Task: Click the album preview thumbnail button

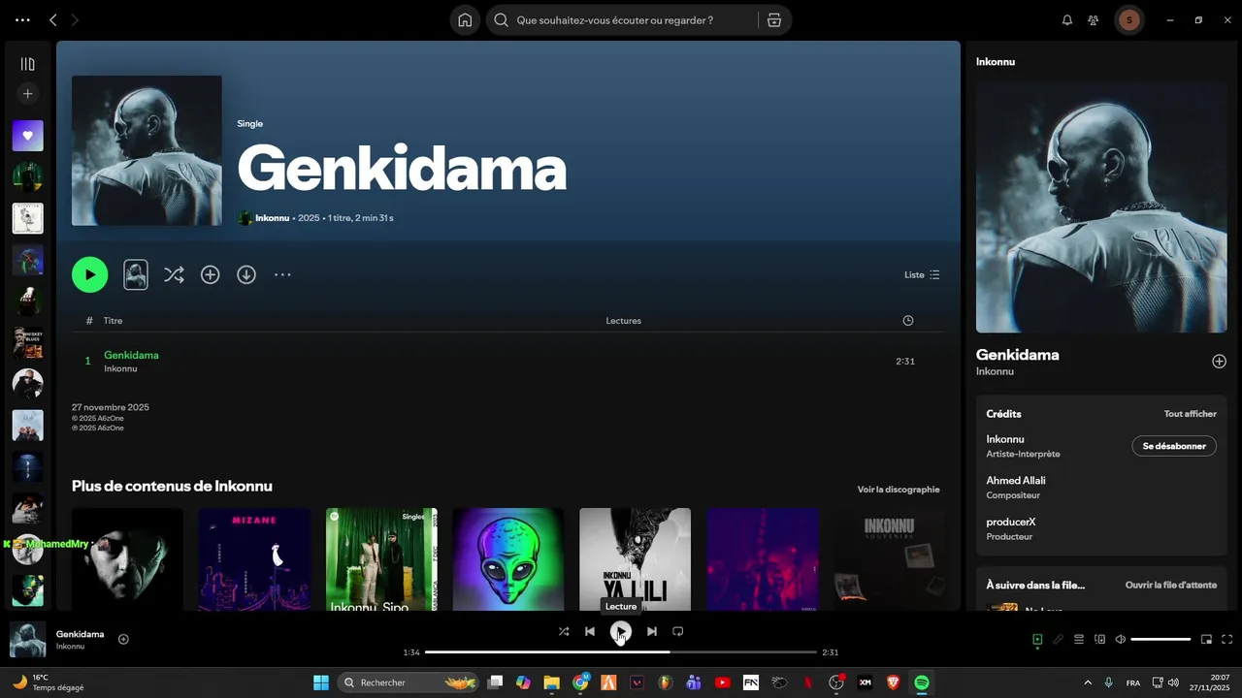Action: (136, 274)
